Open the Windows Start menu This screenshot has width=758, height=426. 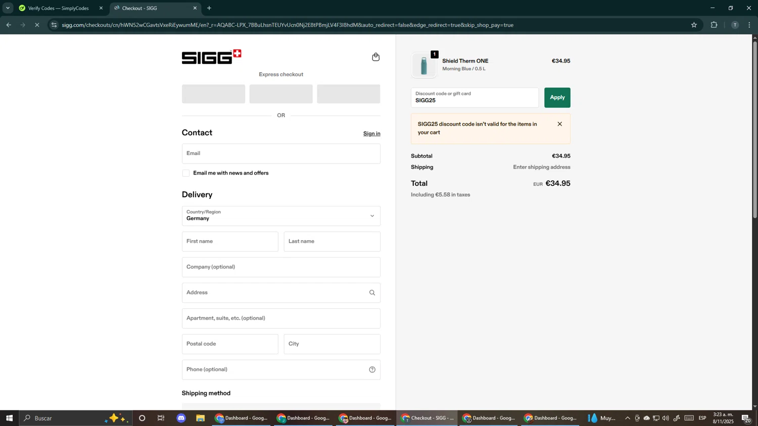9,418
